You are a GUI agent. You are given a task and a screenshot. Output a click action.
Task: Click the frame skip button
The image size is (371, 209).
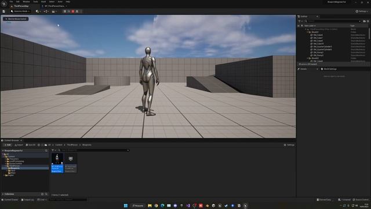69,12
